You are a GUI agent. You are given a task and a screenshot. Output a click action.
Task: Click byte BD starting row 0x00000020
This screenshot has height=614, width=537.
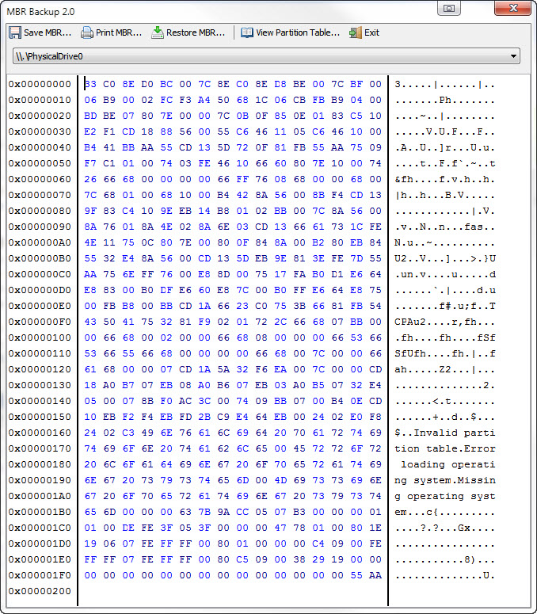(x=90, y=116)
